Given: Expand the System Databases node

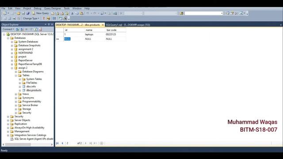Looking at the screenshot, I should coord(12,42).
